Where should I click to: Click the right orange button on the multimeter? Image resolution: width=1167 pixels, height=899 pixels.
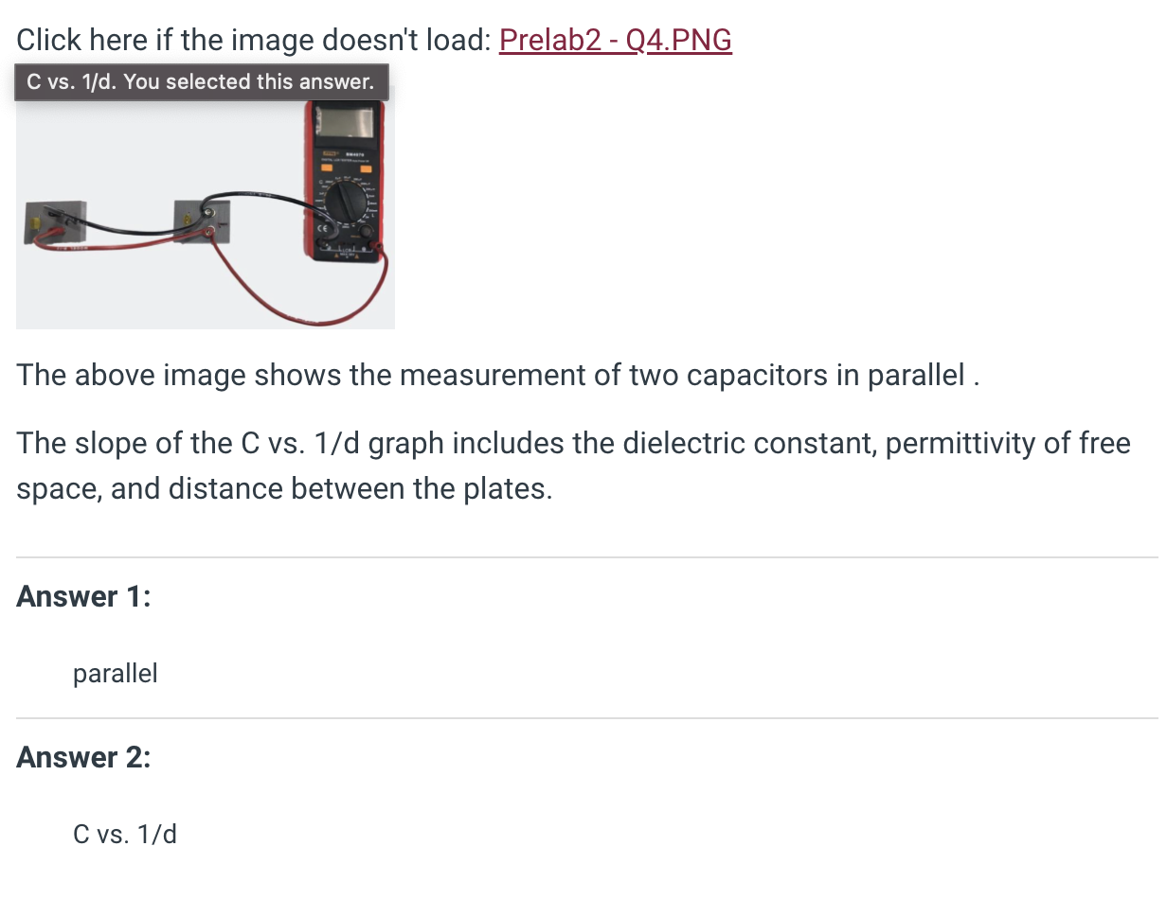pyautogui.click(x=367, y=167)
